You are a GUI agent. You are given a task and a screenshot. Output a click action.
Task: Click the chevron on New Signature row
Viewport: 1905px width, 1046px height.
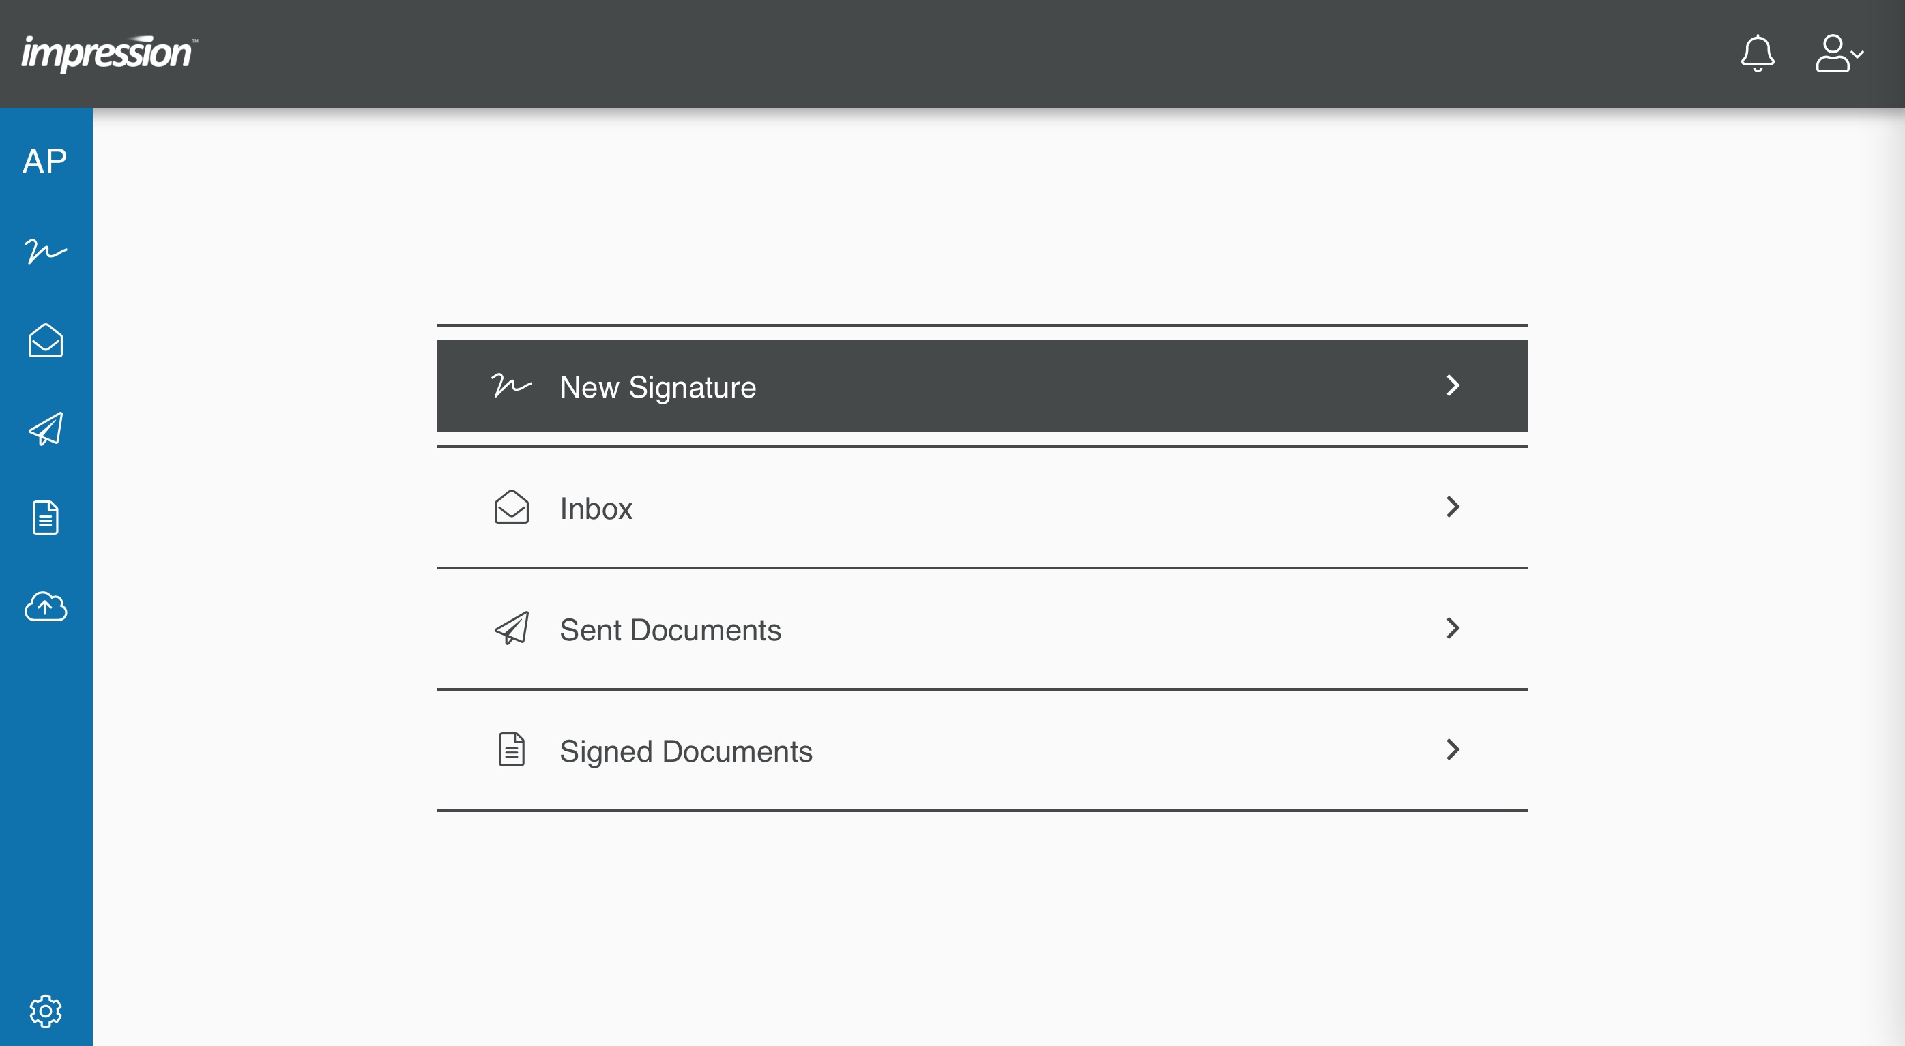click(x=1453, y=385)
